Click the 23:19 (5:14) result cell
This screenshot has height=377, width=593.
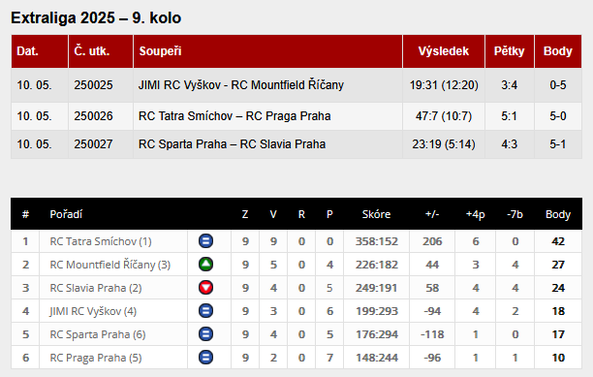(443, 144)
